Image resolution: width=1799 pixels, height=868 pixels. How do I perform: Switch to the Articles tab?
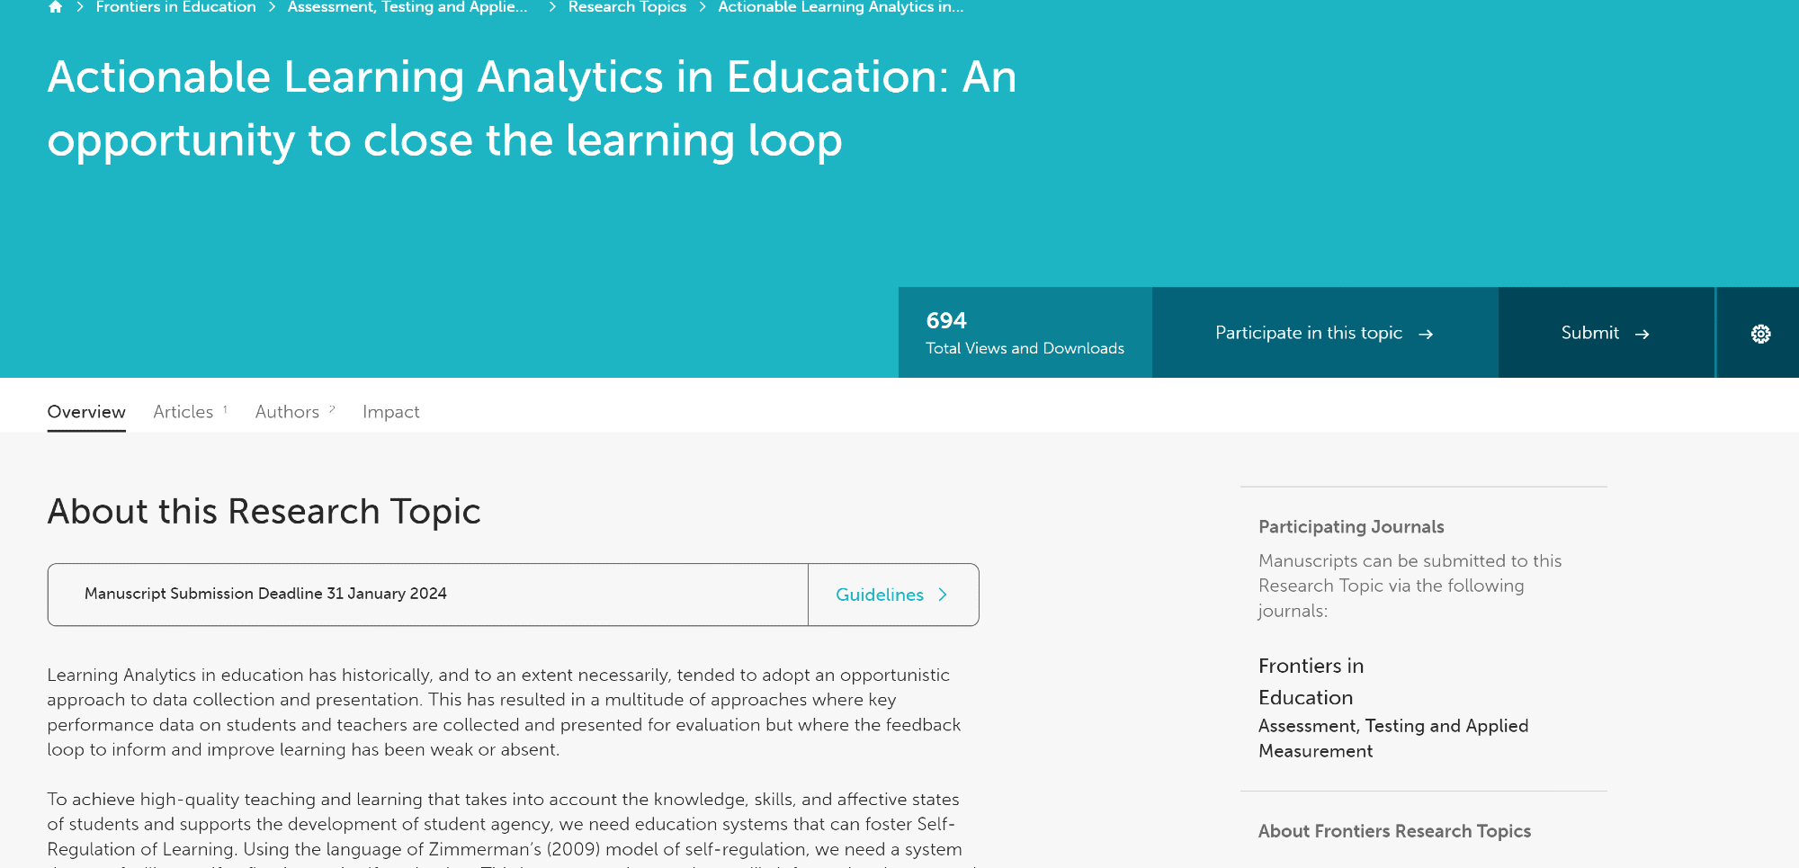coord(183,412)
